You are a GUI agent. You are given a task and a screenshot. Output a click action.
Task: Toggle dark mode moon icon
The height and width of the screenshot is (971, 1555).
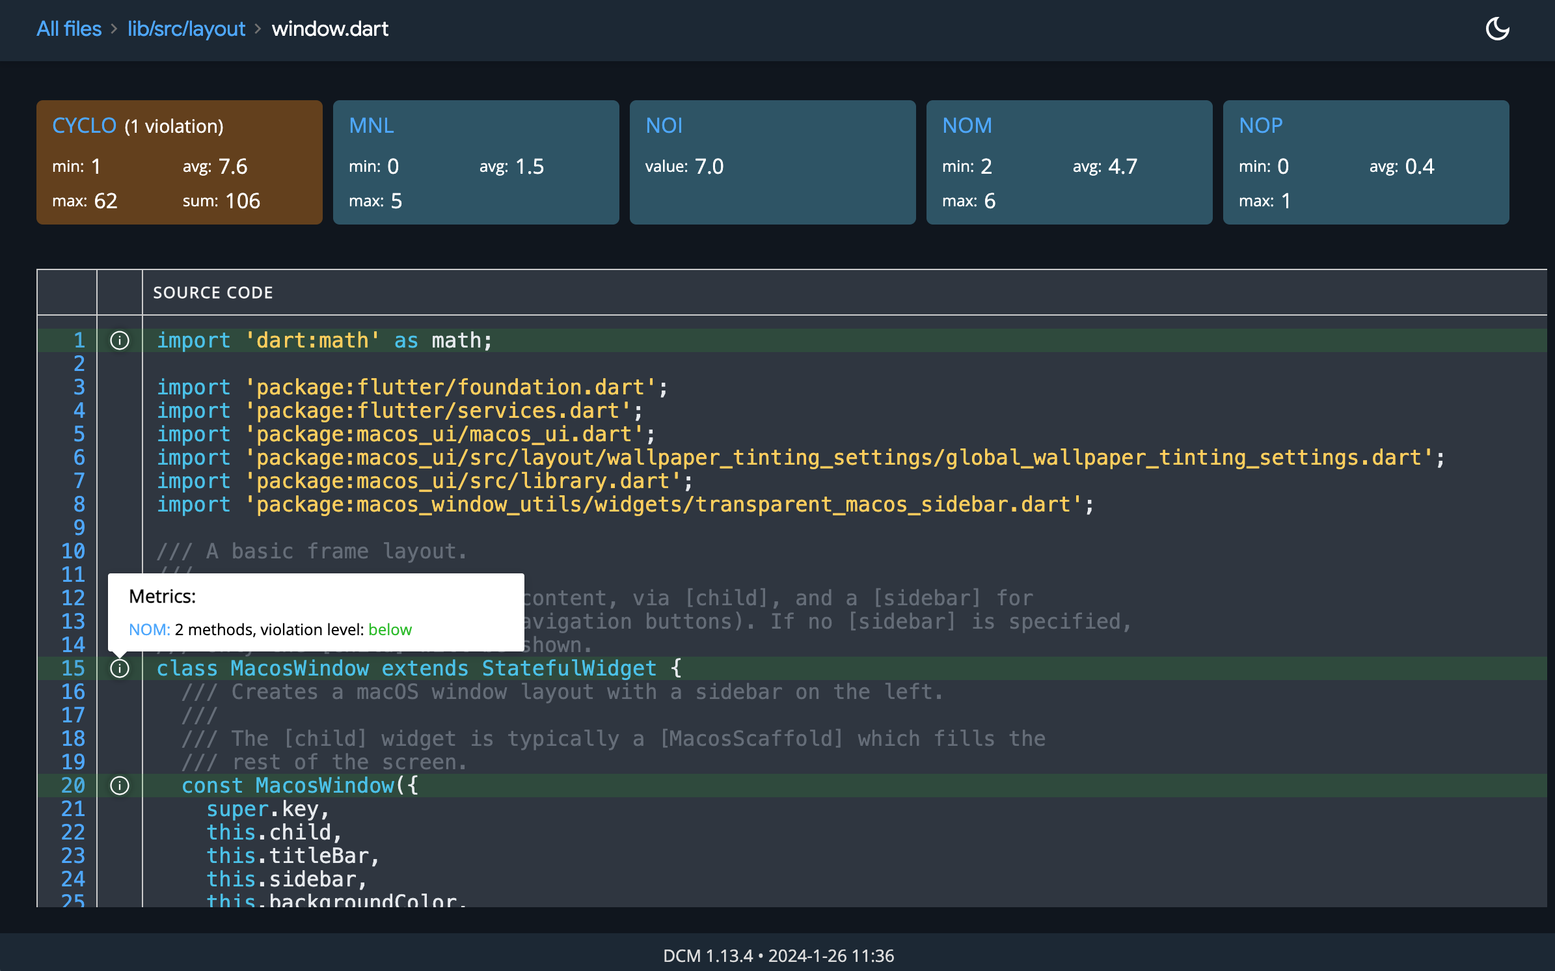click(1497, 29)
